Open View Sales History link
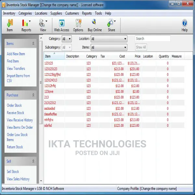 (x=18, y=179)
